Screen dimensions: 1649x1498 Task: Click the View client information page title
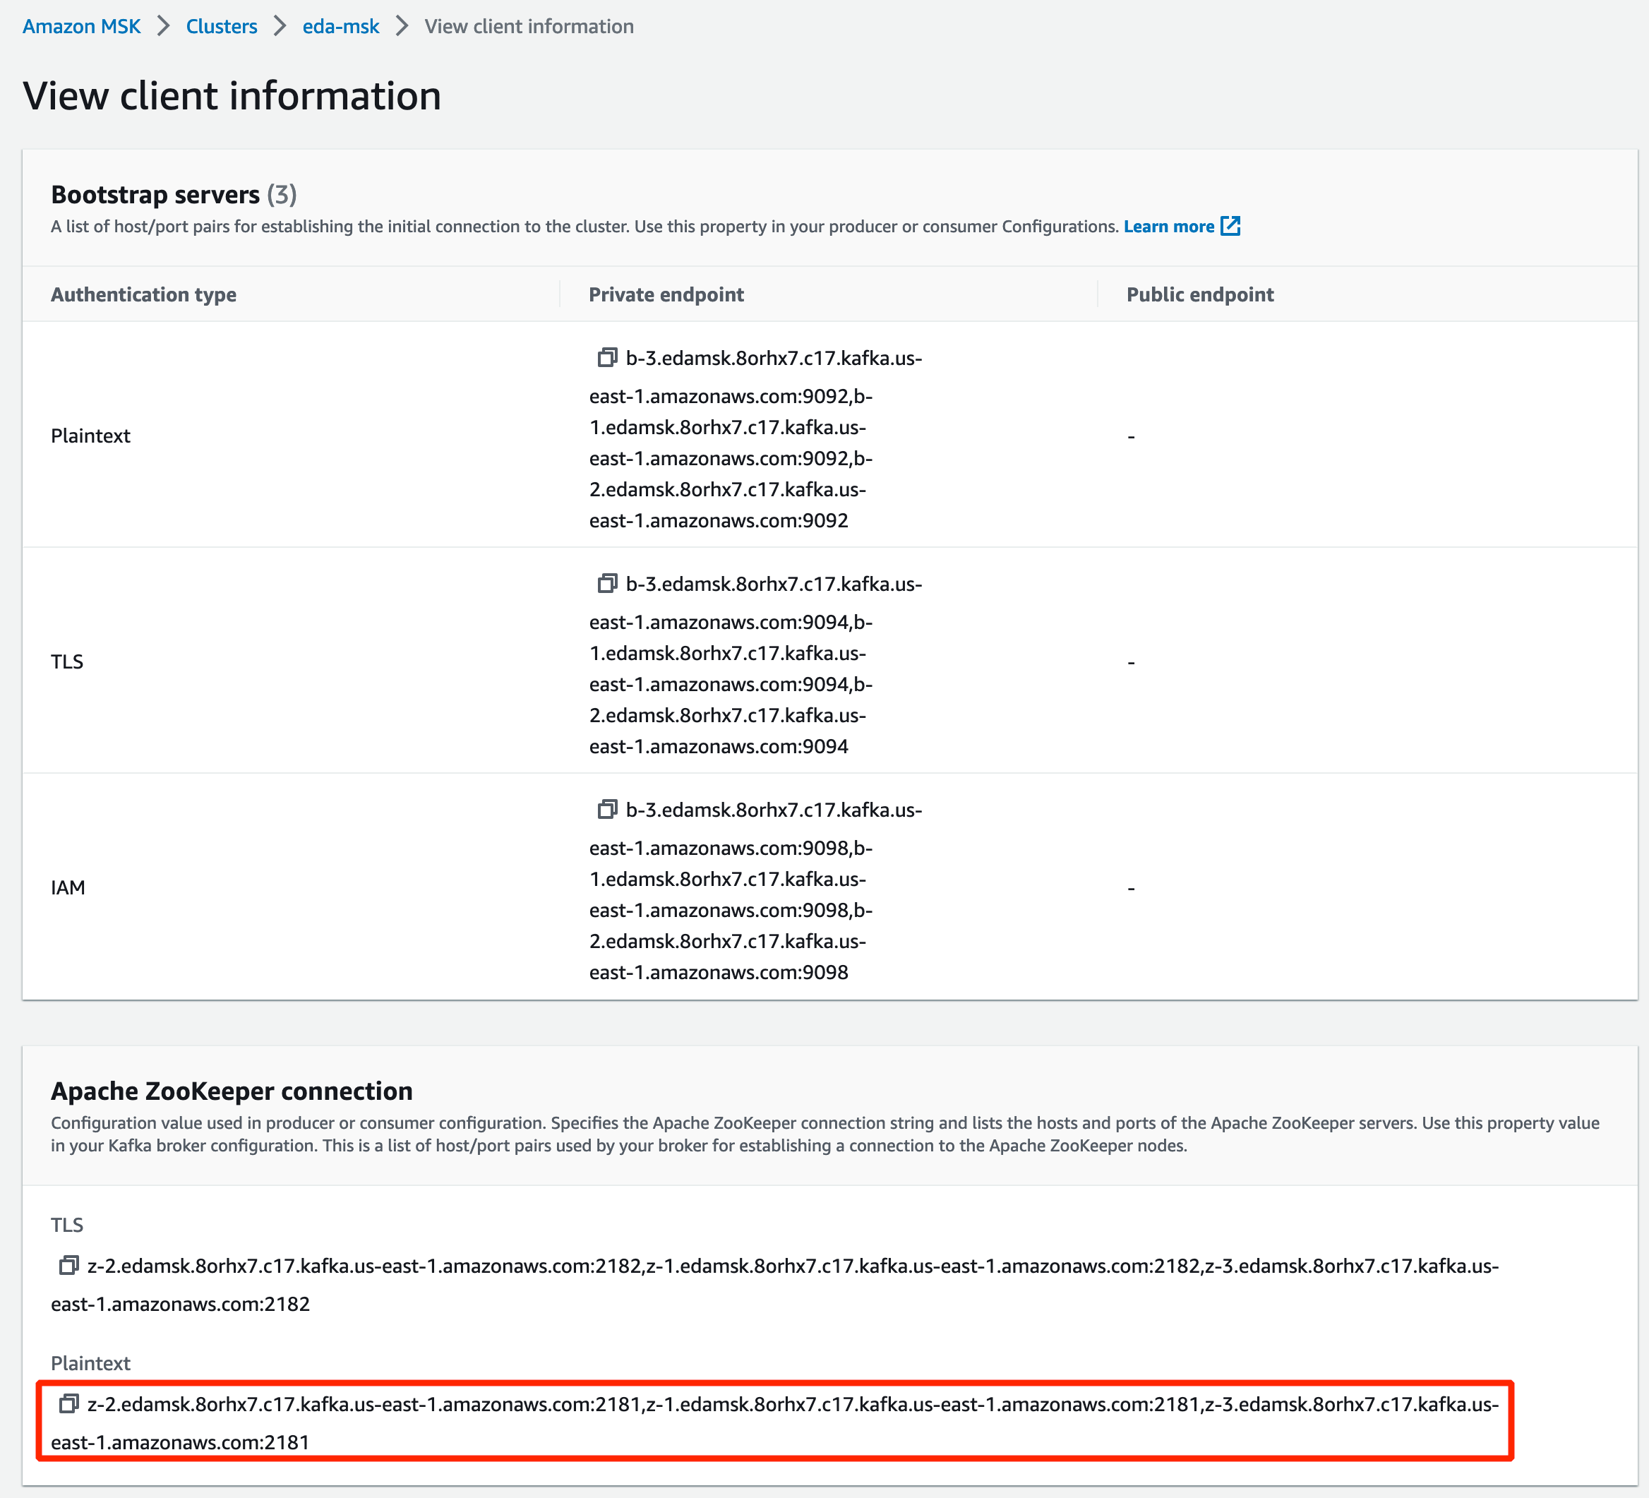[232, 96]
